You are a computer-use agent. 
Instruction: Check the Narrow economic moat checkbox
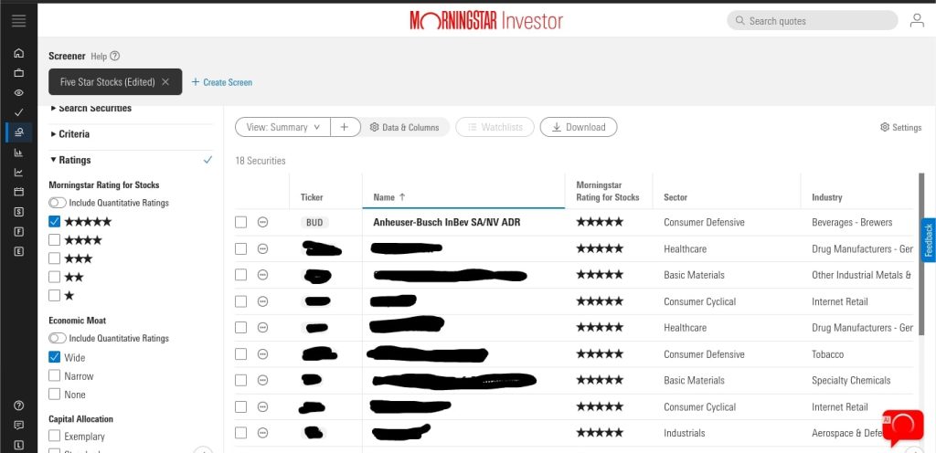click(54, 375)
